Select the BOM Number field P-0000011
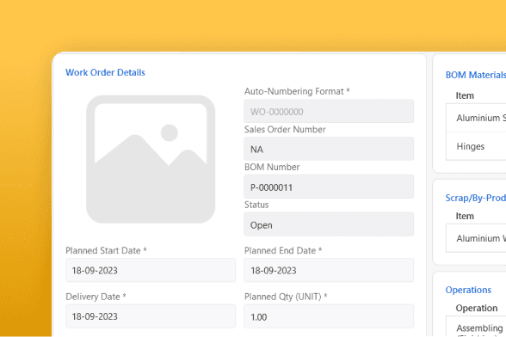506x337 pixels. 329,187
